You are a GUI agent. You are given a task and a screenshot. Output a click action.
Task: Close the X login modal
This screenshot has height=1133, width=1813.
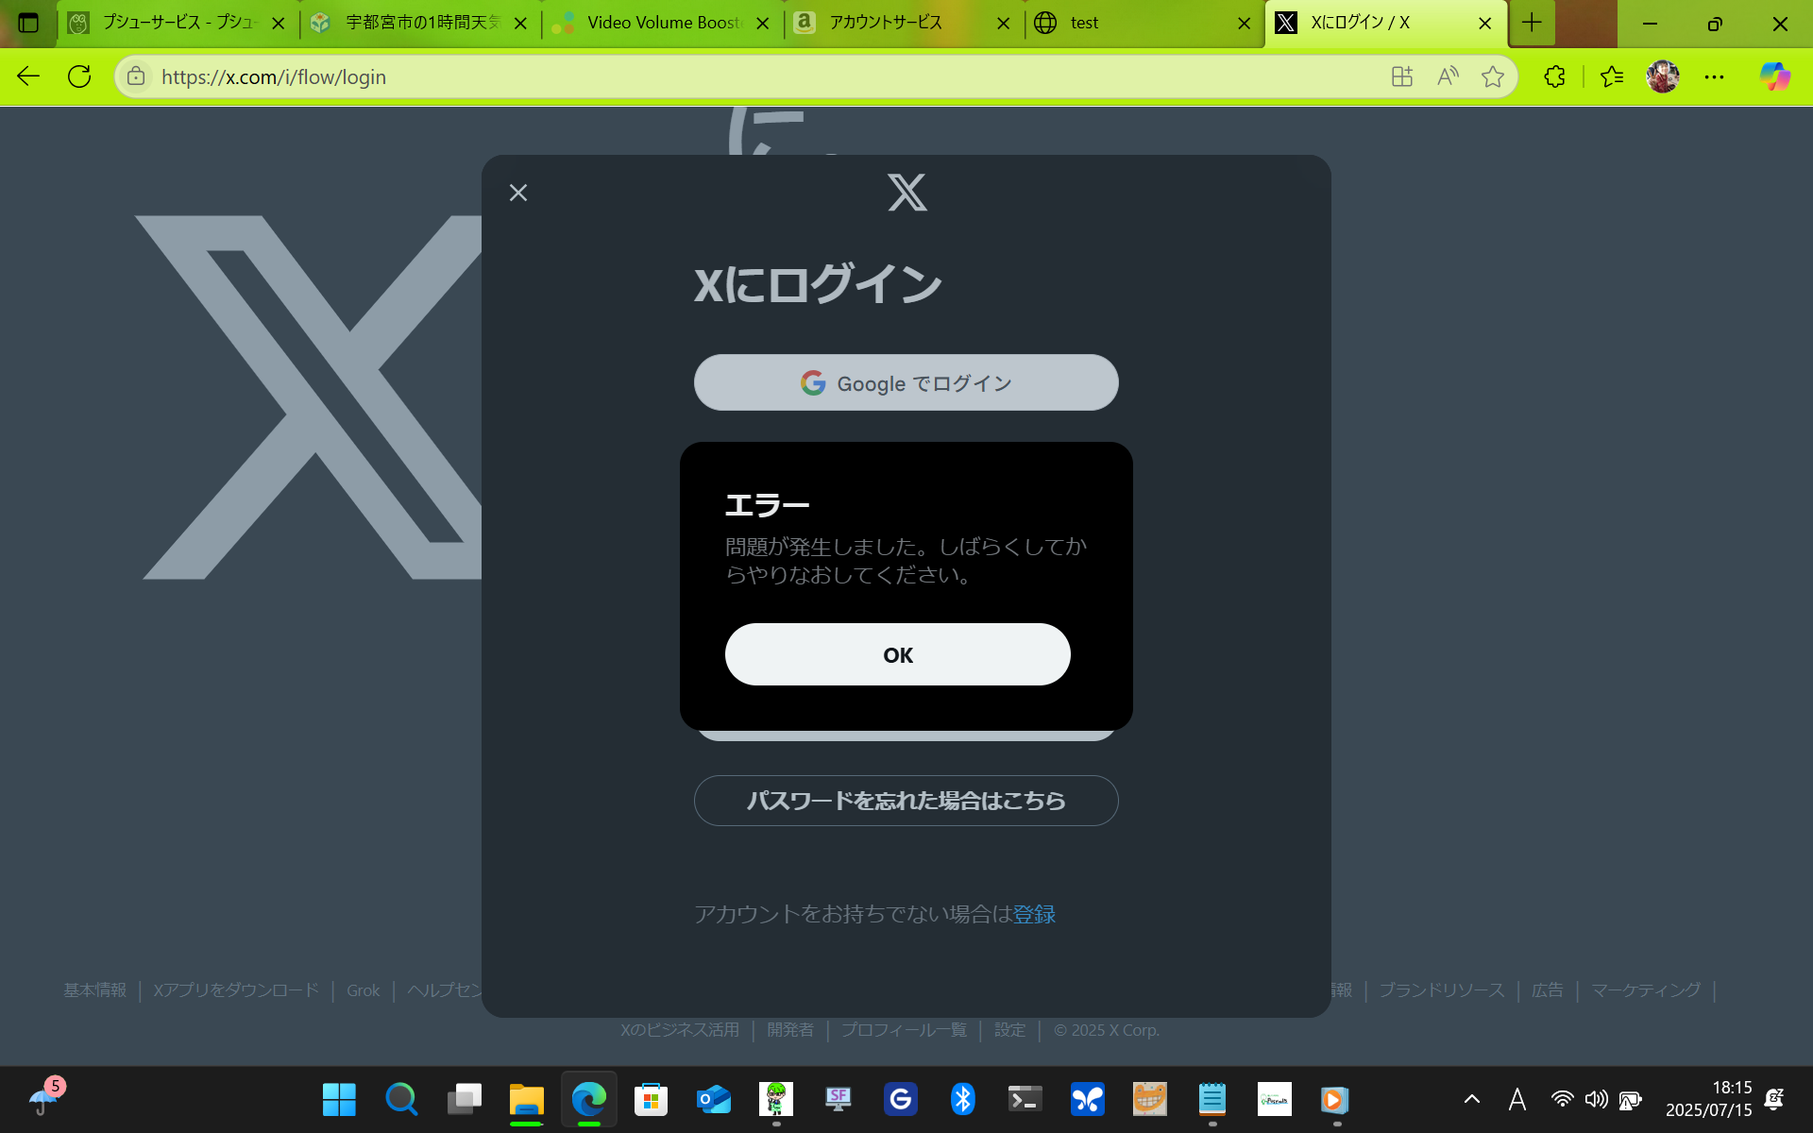pos(518,193)
